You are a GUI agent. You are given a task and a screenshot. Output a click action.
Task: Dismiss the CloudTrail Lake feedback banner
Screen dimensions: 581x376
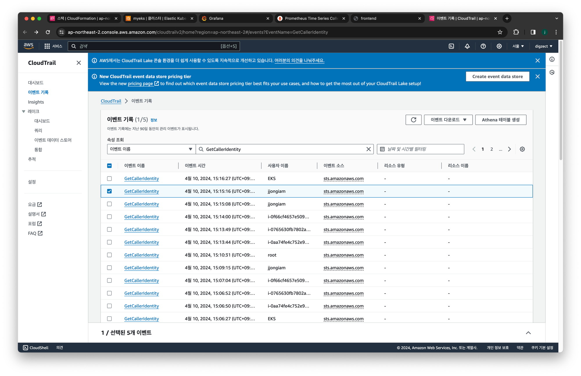coord(537,60)
